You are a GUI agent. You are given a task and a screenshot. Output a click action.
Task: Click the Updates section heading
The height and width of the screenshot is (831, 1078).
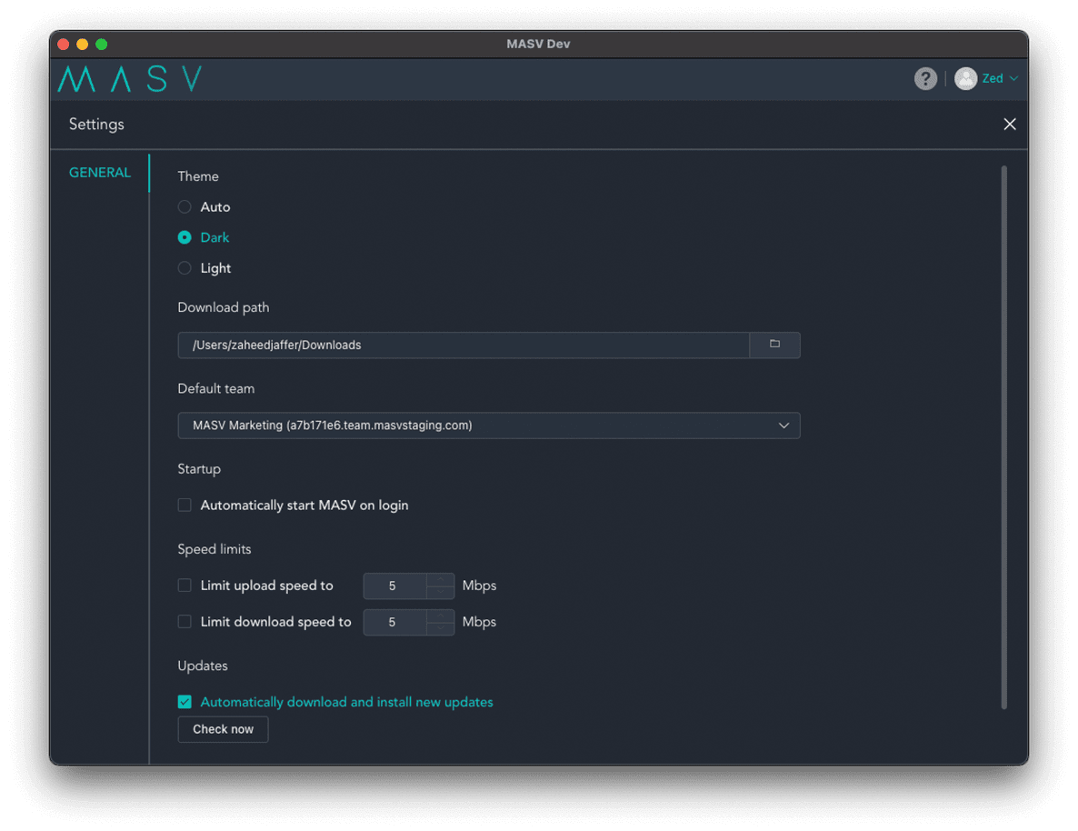point(203,666)
